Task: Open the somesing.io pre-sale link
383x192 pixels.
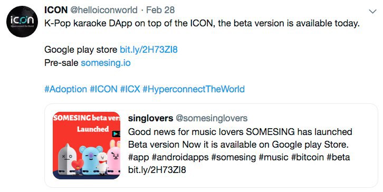Action: click(106, 63)
